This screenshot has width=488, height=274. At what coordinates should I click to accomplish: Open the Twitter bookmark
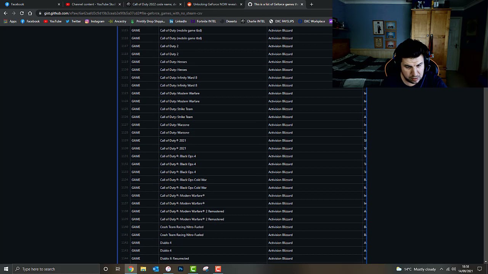click(73, 21)
